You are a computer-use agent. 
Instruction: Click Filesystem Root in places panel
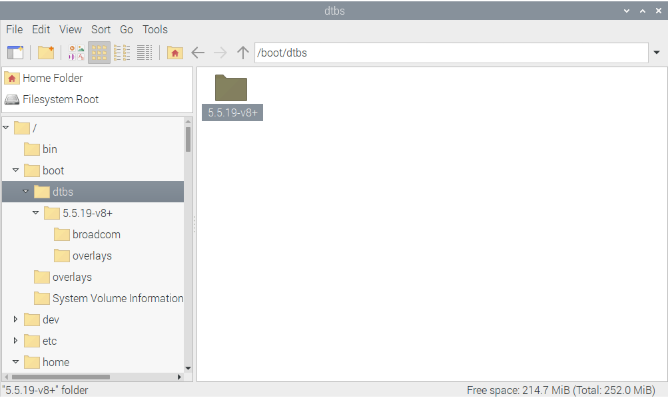tap(60, 99)
